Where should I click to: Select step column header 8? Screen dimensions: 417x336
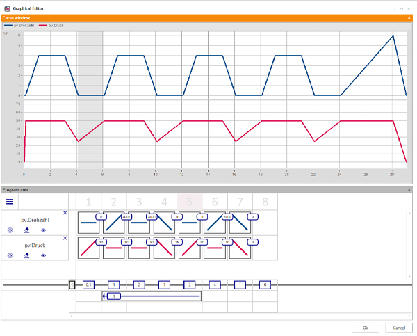click(265, 202)
